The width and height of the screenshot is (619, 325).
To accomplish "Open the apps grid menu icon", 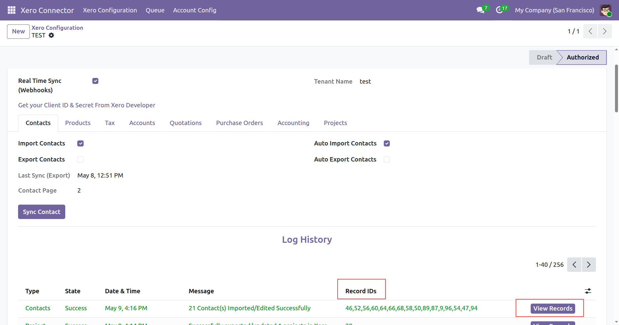I will tap(11, 10).
